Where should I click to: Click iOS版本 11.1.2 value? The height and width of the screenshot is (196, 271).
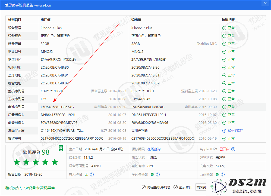88,158
